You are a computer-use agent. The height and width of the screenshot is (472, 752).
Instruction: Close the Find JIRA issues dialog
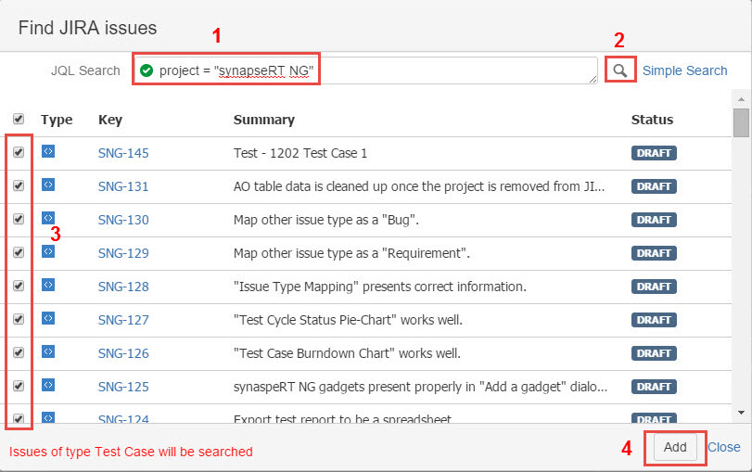[x=724, y=447]
